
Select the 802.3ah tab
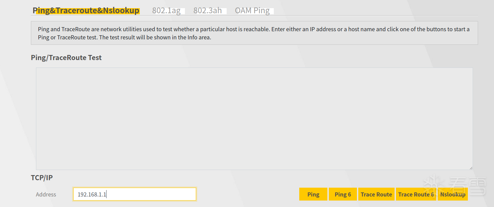[x=208, y=11]
